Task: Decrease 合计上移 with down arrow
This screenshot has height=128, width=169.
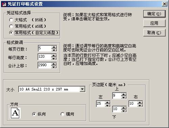Action: (54, 67)
